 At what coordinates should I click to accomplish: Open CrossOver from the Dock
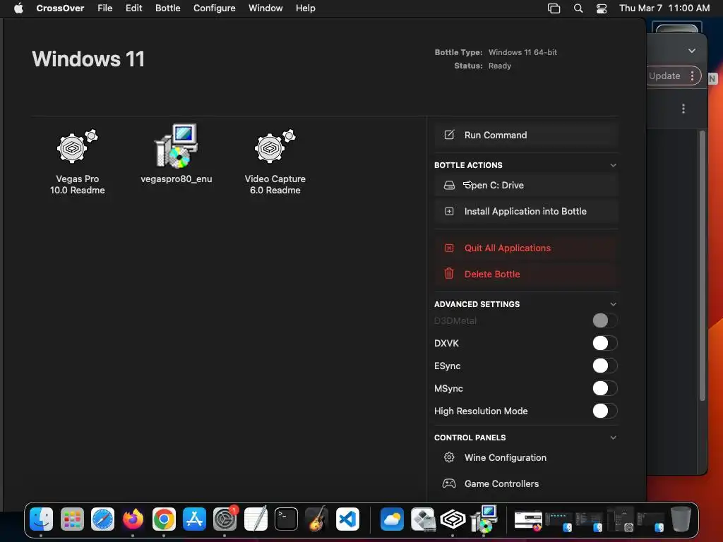coord(453,519)
